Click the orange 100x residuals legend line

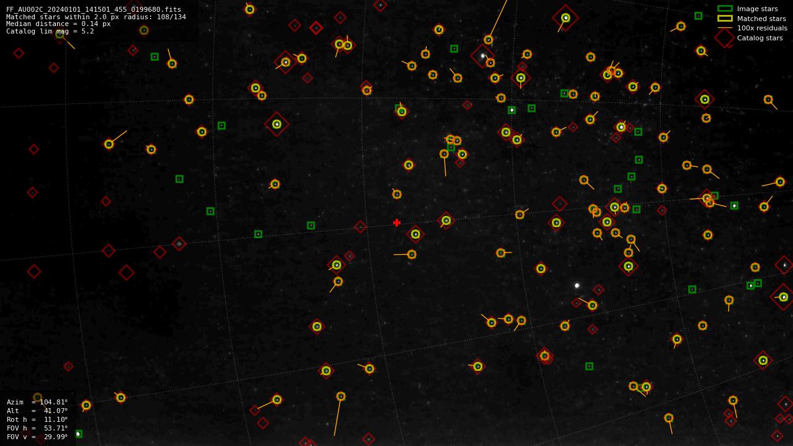(725, 28)
